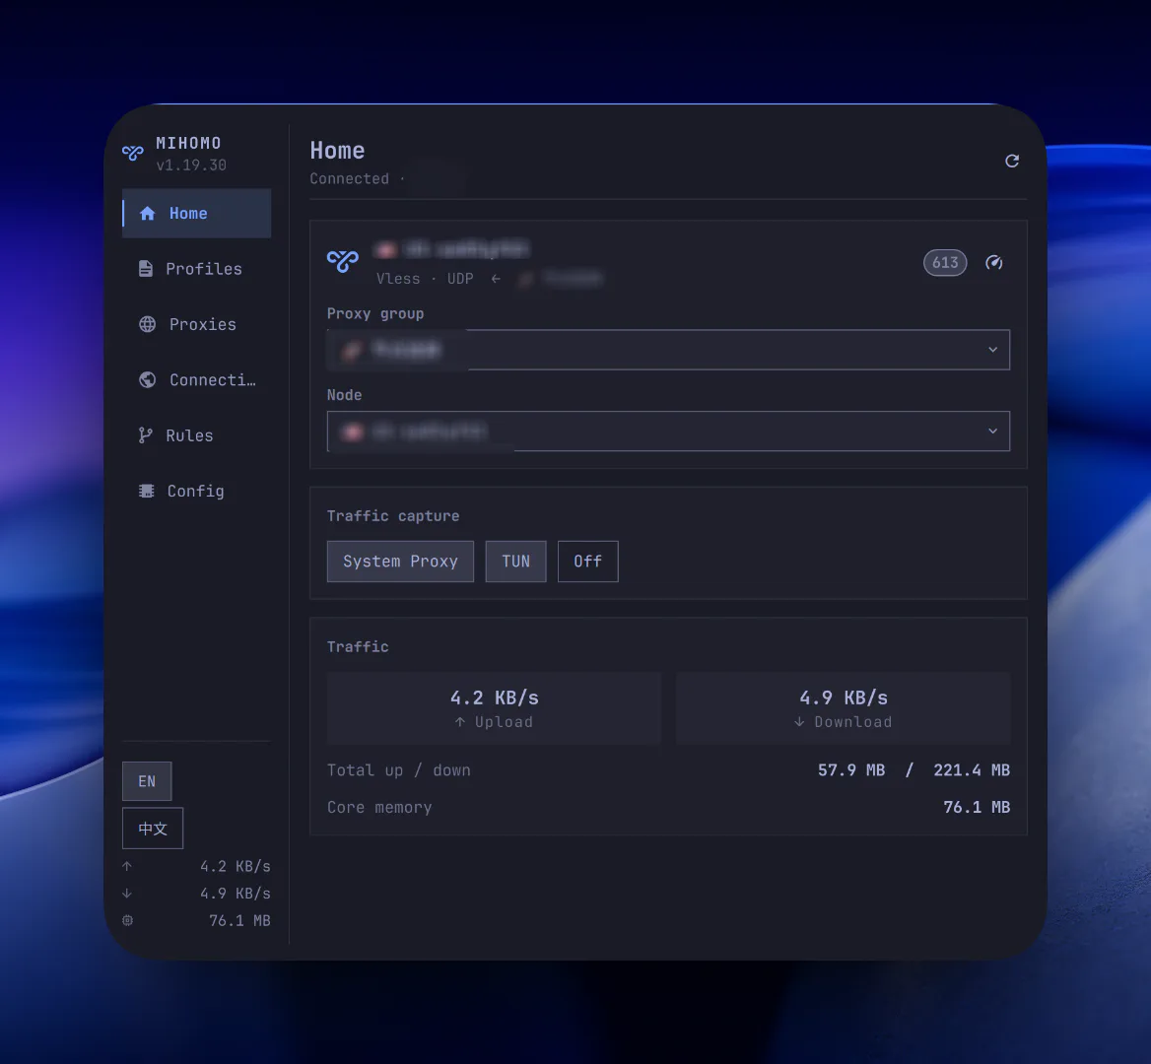Click the 4.9 KB/s Download traffic card

[844, 709]
